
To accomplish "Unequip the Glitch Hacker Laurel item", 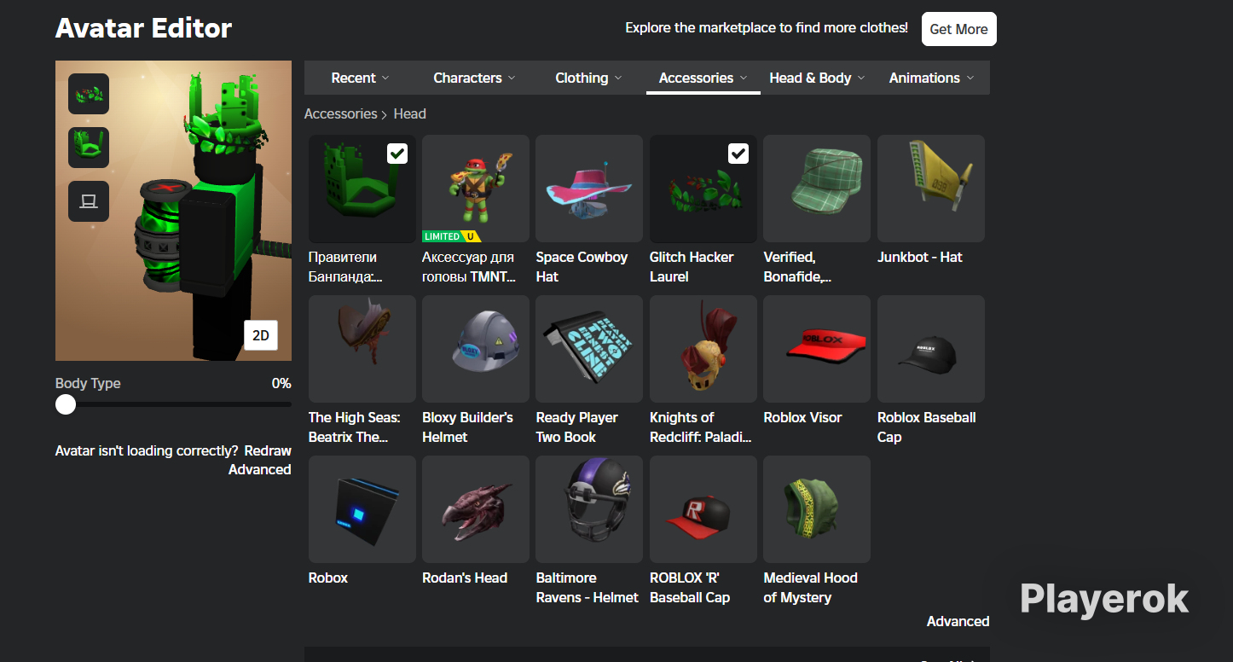I will tap(703, 189).
